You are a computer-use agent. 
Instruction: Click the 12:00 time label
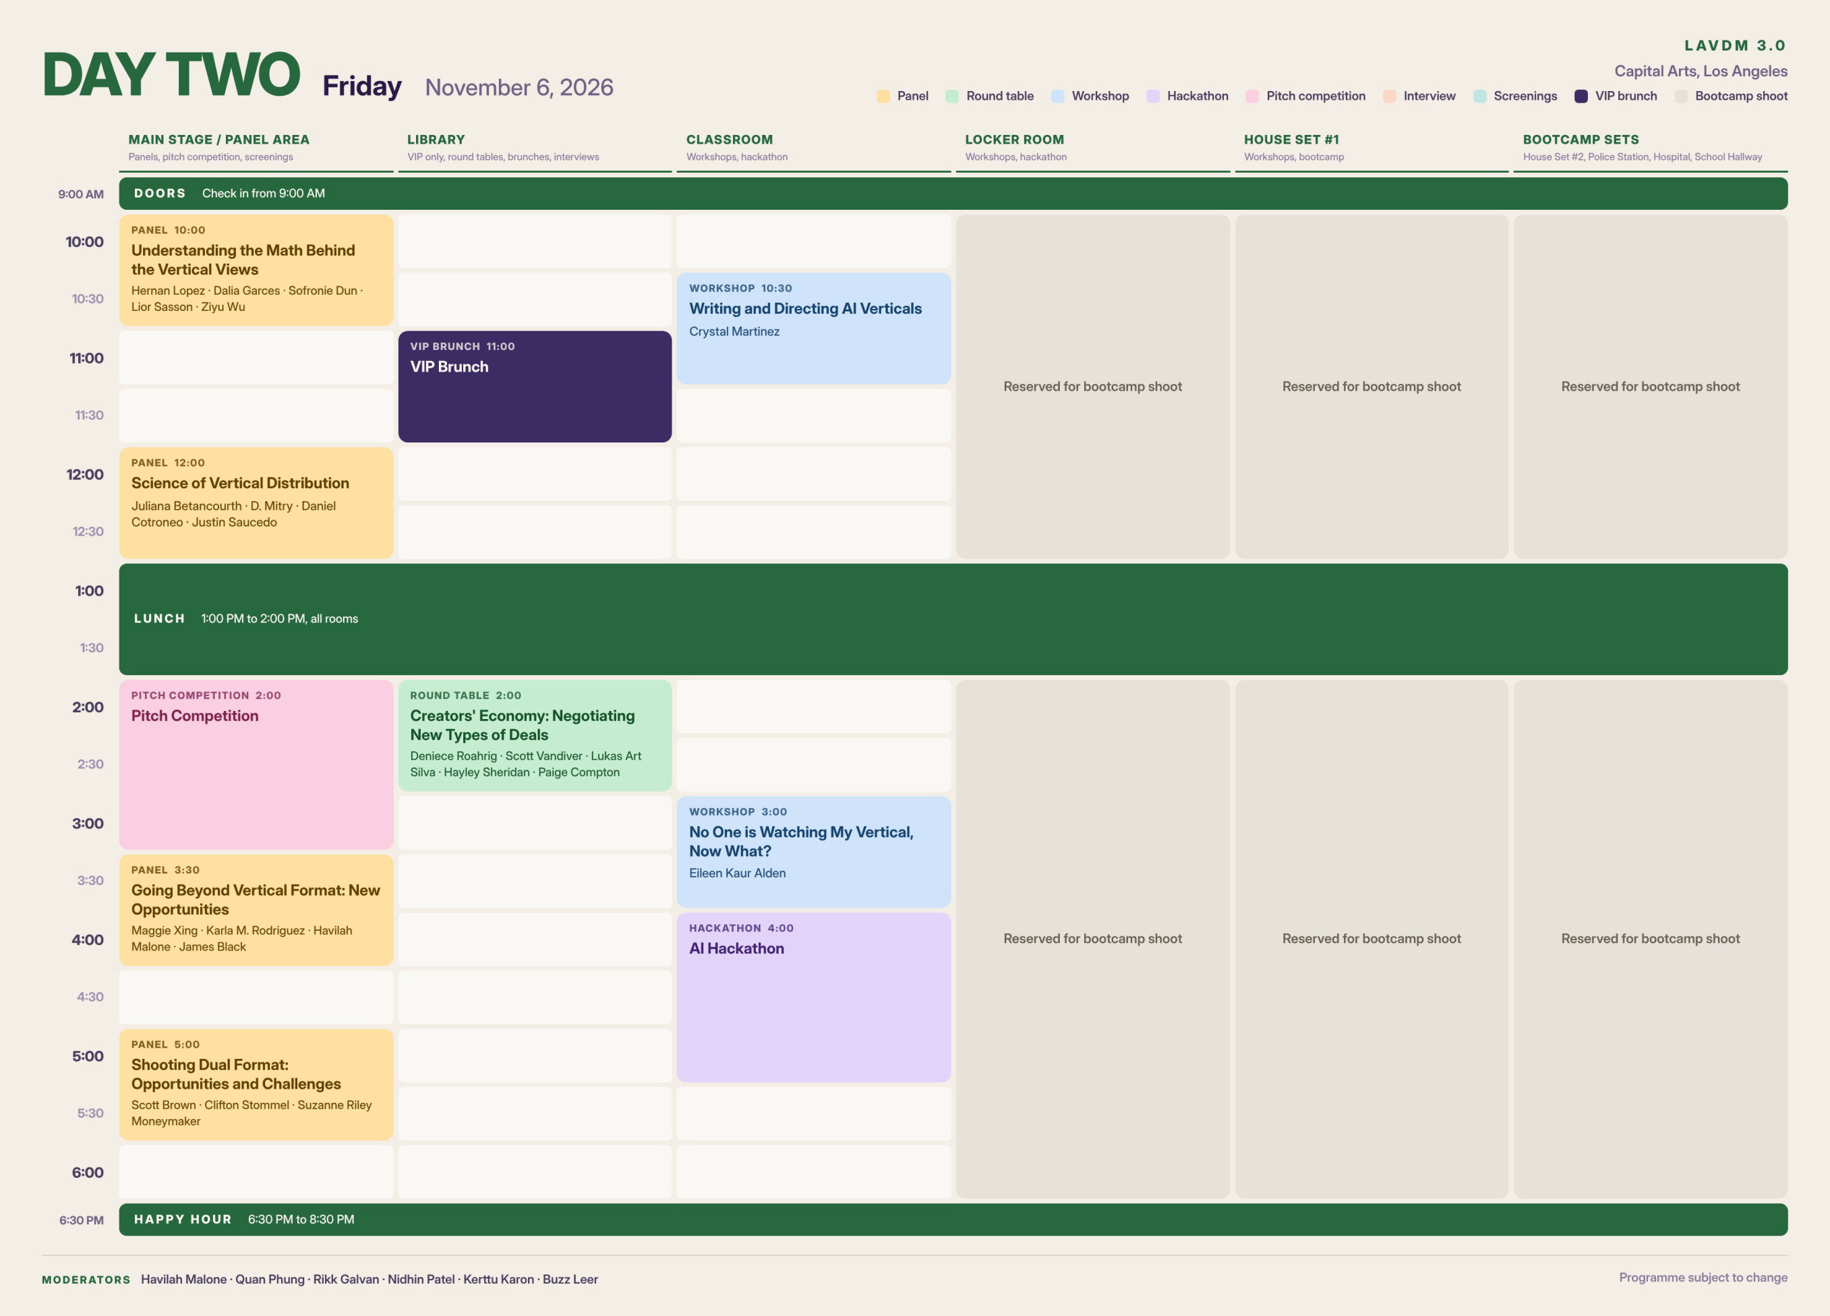pos(85,475)
